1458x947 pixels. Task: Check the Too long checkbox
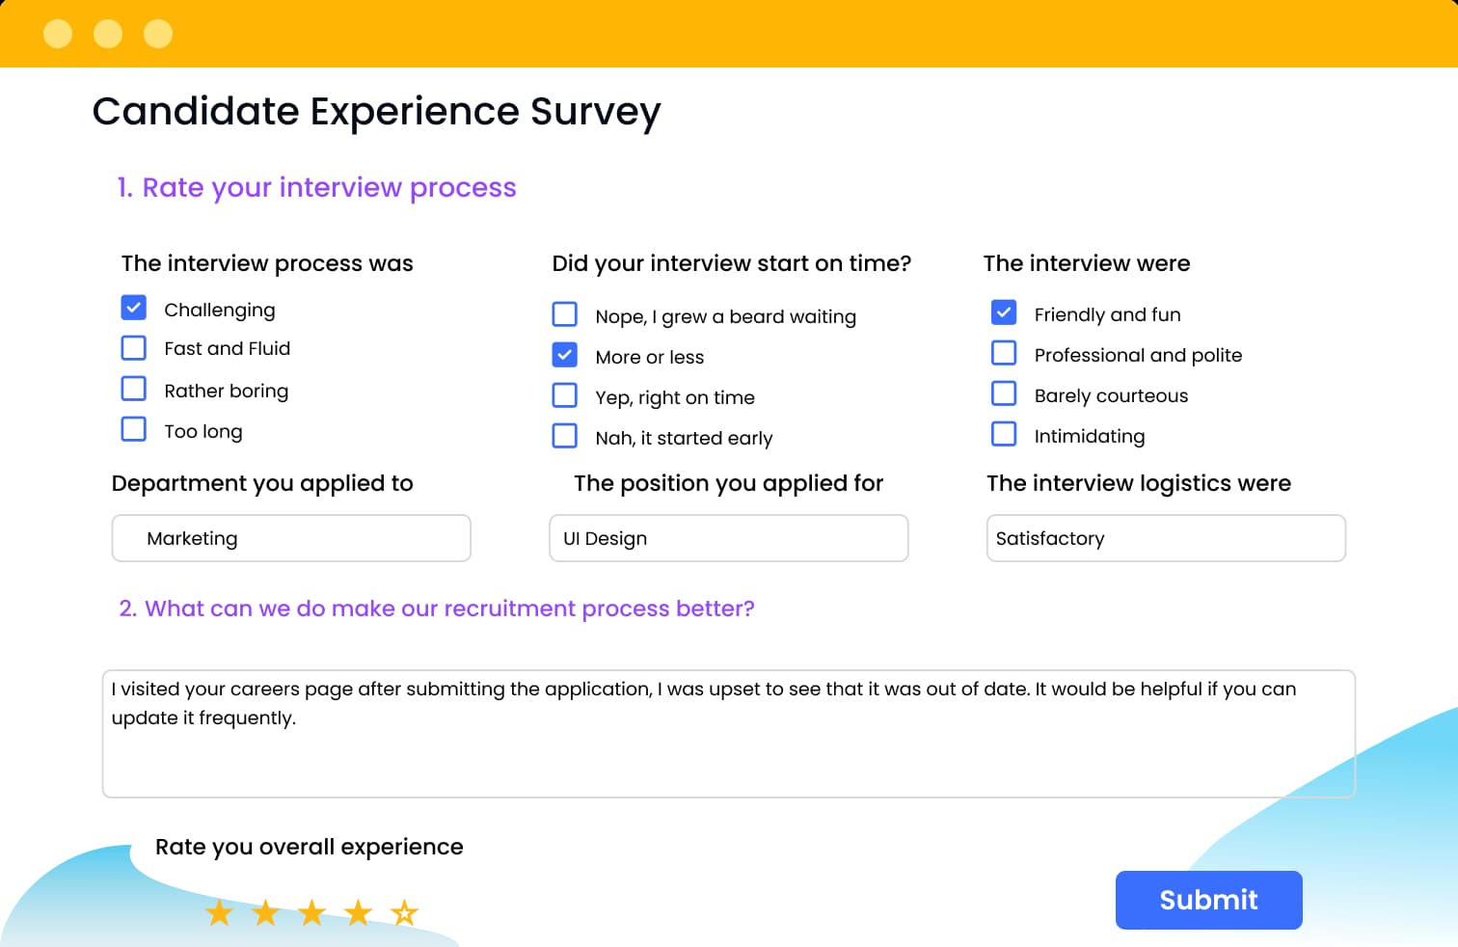[134, 429]
